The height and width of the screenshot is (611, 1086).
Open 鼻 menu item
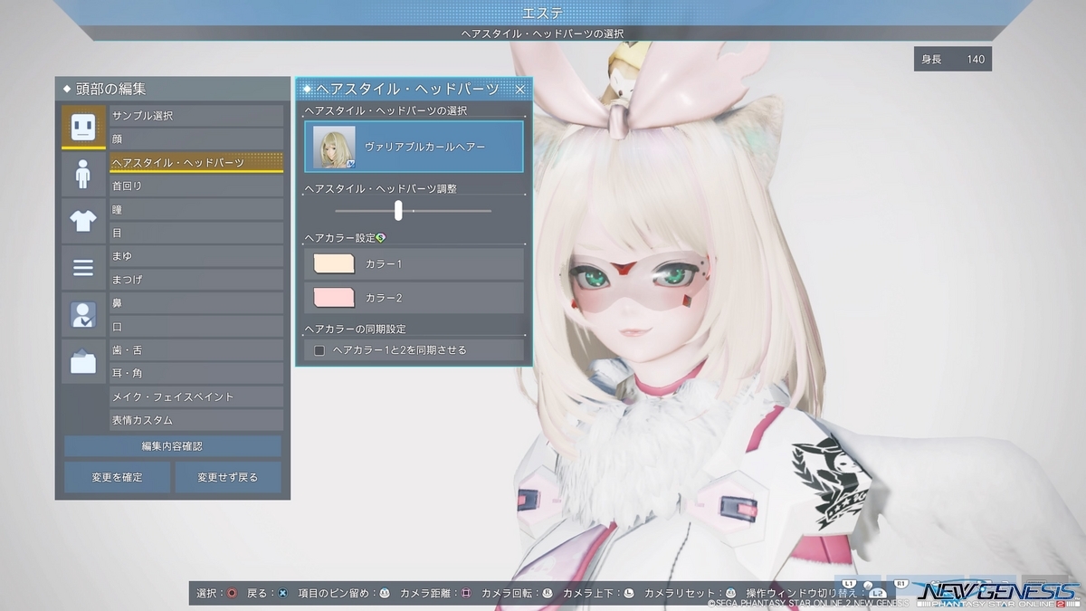point(196,303)
